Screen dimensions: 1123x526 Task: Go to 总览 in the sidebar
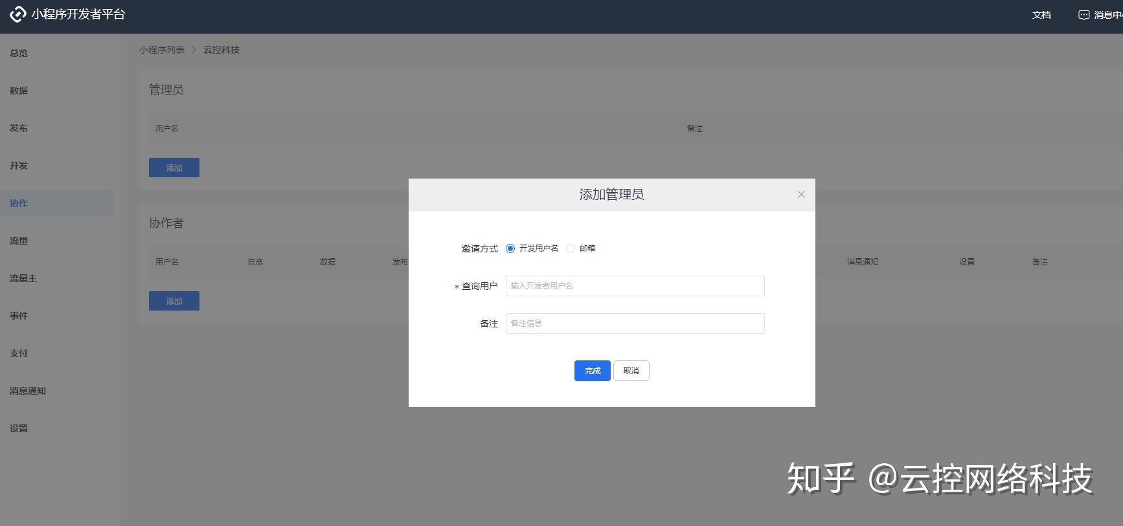pyautogui.click(x=19, y=53)
